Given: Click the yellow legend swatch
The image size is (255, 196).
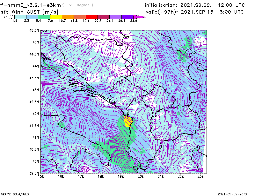Looking at the screenshot, I should pos(56,17).
